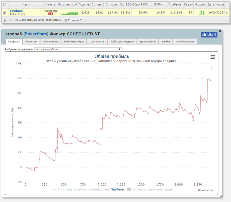This screenshot has width=231, height=202.
Task: Toggle Прибыль за минусом рейка legend series
Action: click(x=77, y=189)
